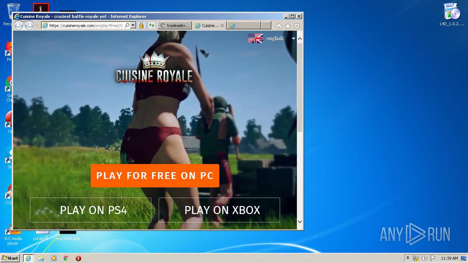Click the page scrollbar down arrow
468x263 pixels.
click(300, 221)
